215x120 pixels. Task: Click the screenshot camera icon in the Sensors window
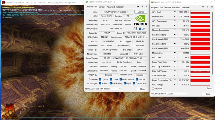click(x=203, y=7)
